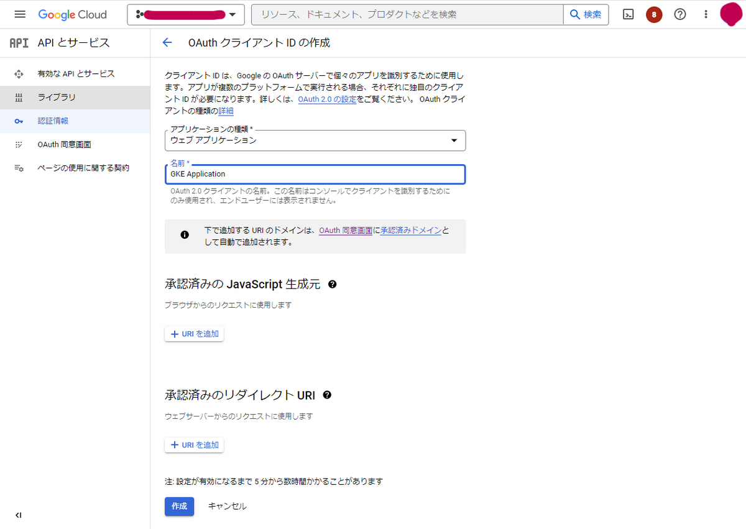Open the notifications badge showing 8
This screenshot has height=529, width=746.
pos(654,14)
